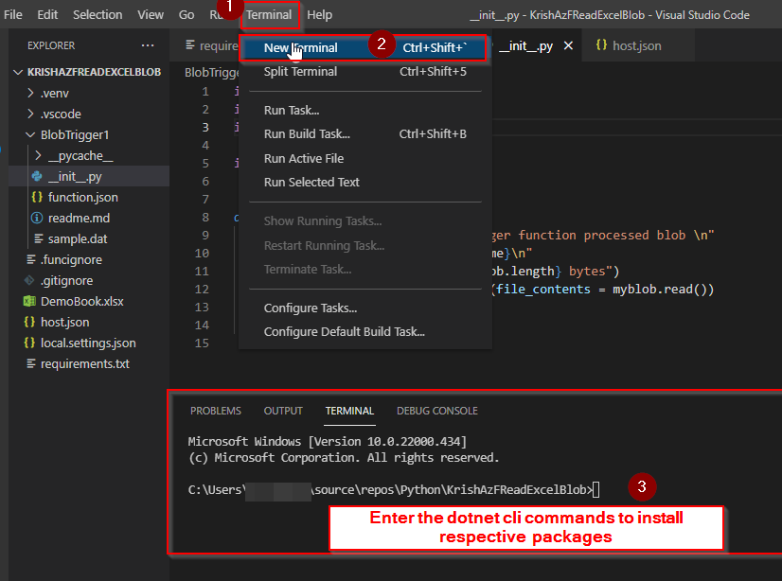Choose Split Terminal menu entry

(365, 71)
